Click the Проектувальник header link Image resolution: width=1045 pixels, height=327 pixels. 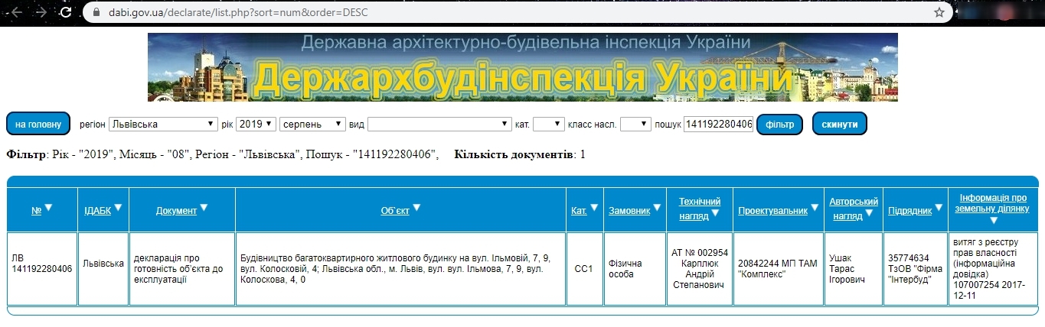(x=772, y=210)
